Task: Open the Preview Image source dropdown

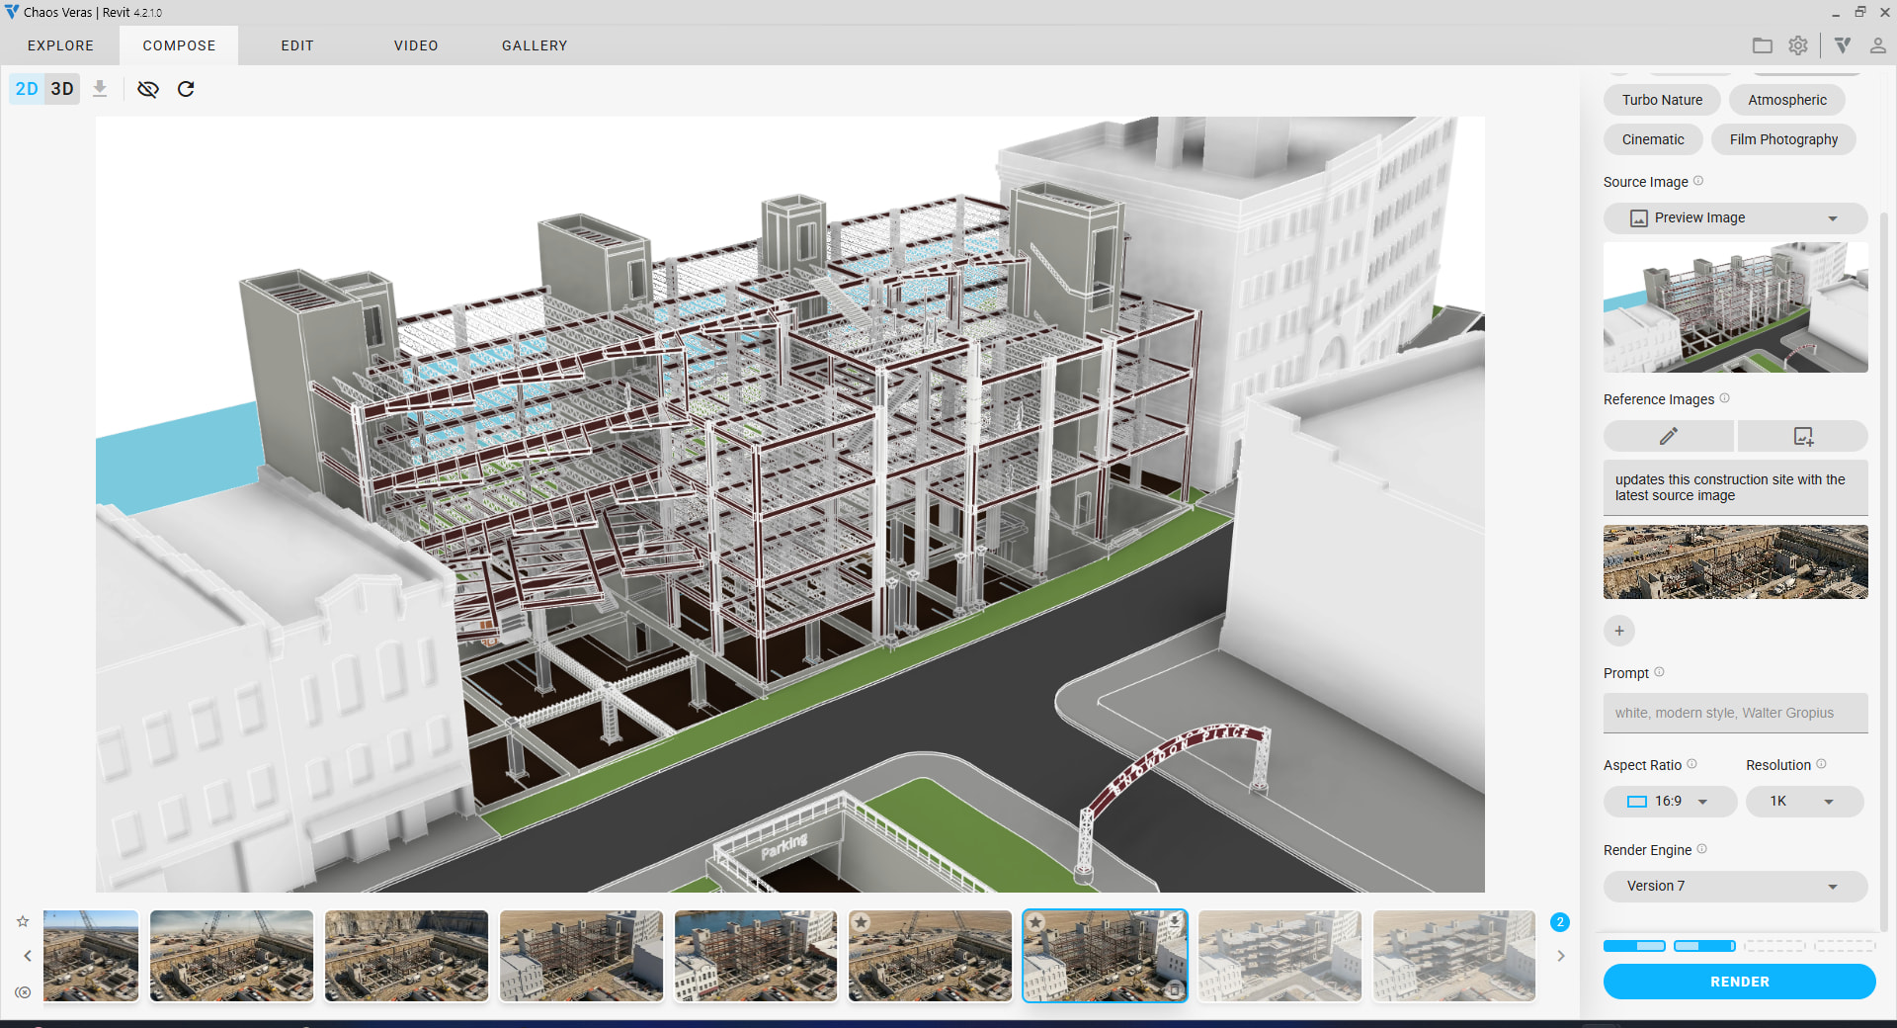Action: click(x=1735, y=217)
